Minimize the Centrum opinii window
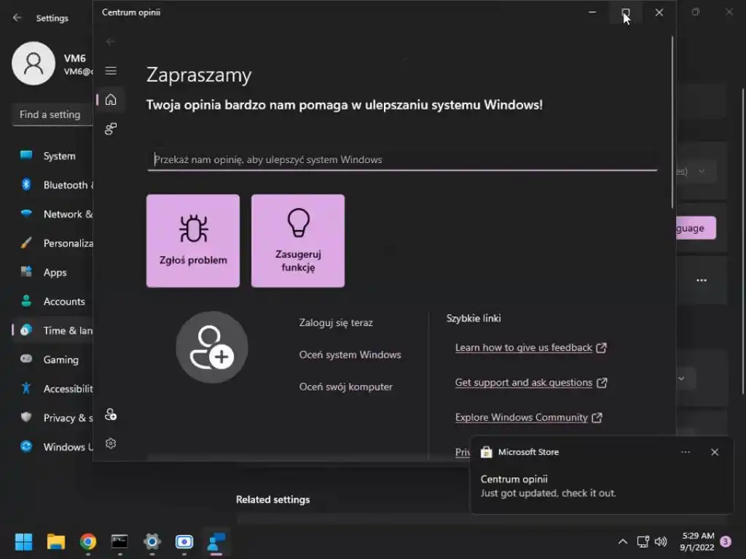Image resolution: width=746 pixels, height=559 pixels. [x=592, y=12]
